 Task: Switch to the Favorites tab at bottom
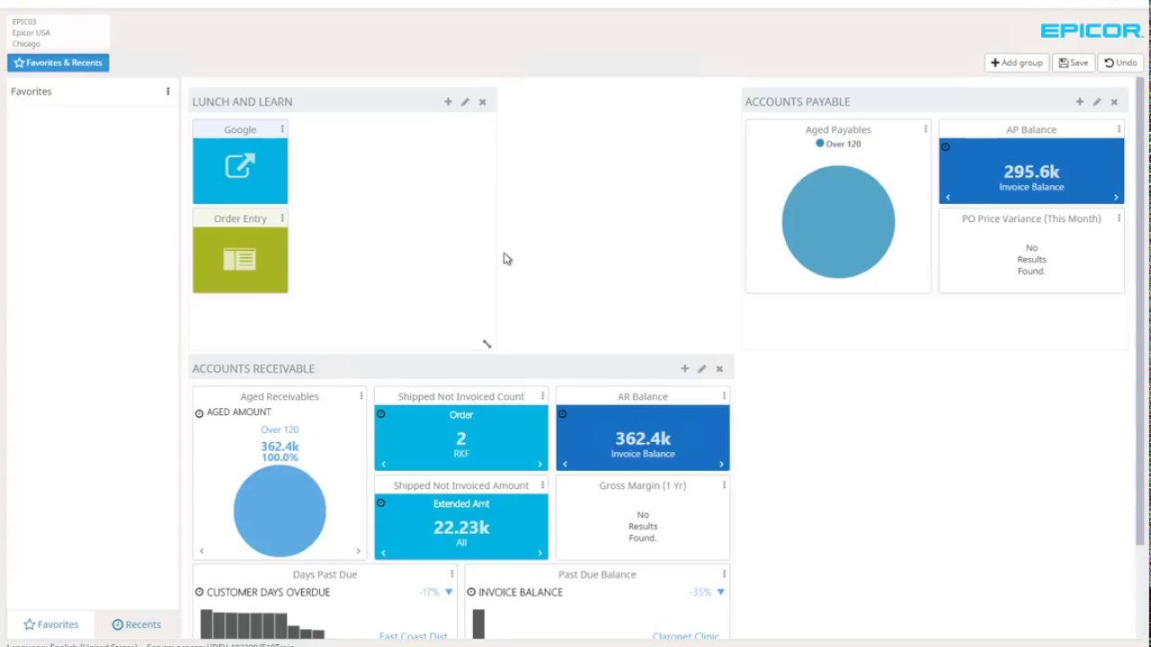pyautogui.click(x=51, y=625)
